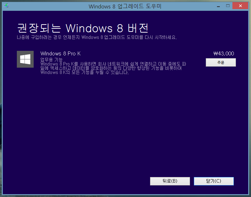This screenshot has height=197, width=251.
Task: Click the 나중에 구입하려는 경우 instruction line
Action: 97,38
